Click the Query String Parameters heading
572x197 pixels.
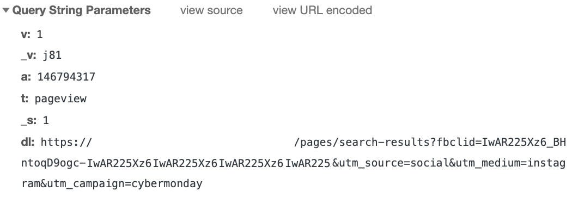pos(81,10)
